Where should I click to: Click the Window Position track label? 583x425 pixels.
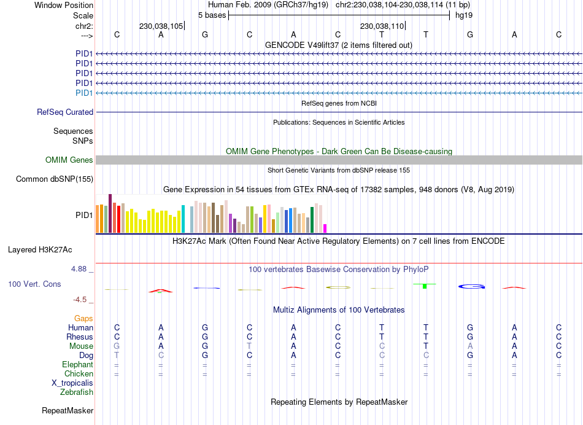coord(64,5)
